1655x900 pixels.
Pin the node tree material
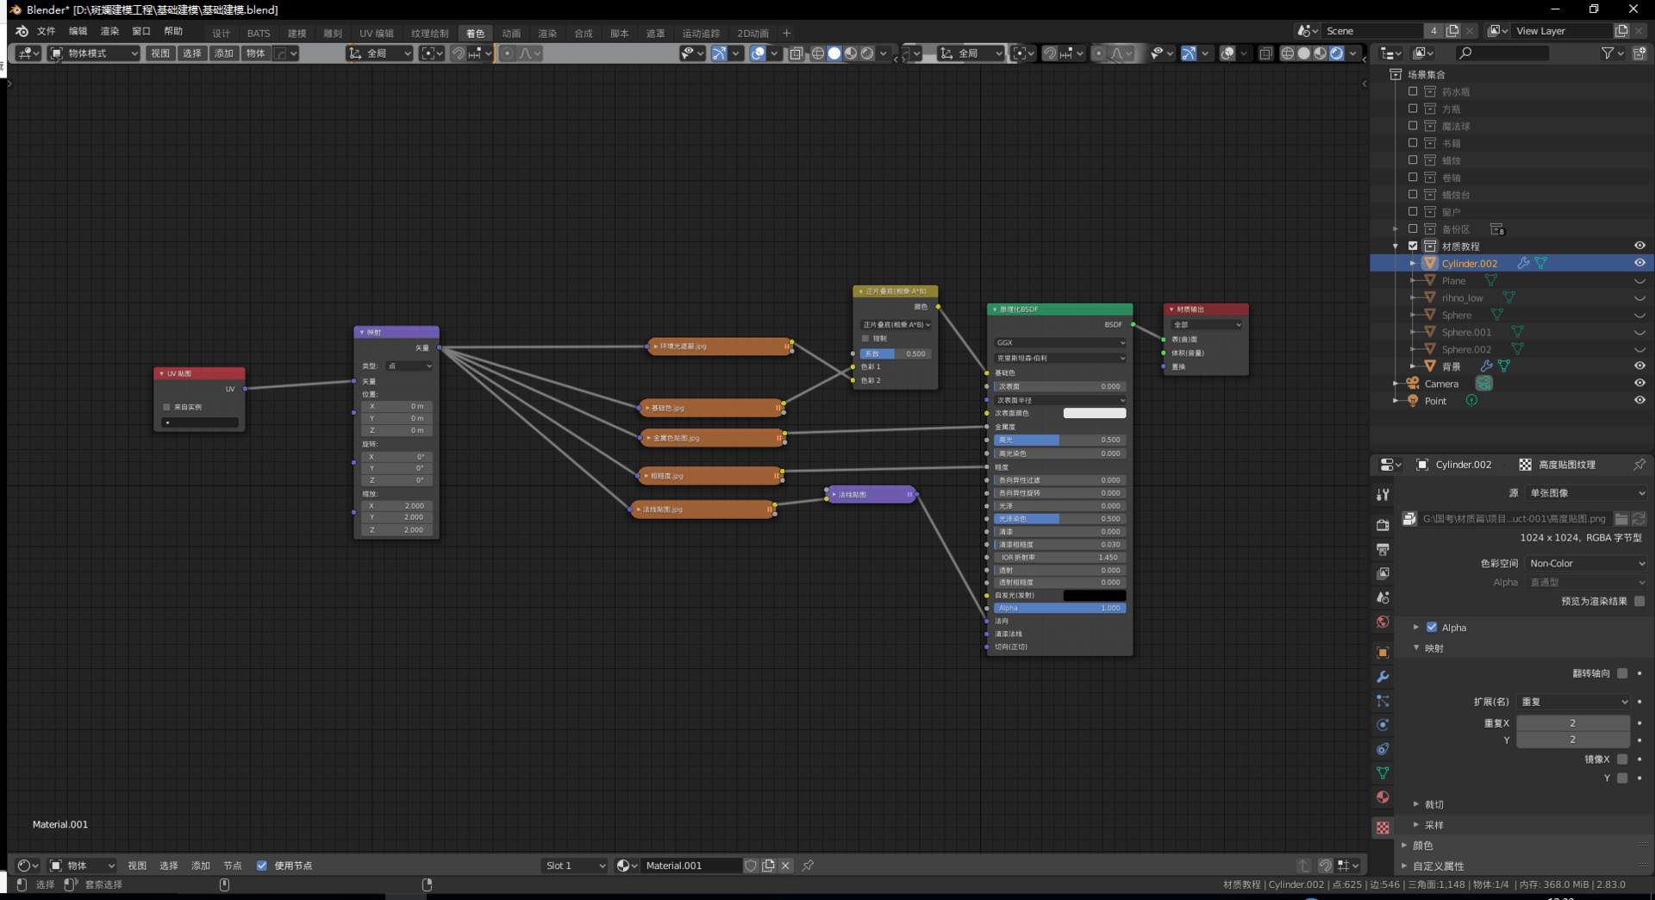pos(808,866)
